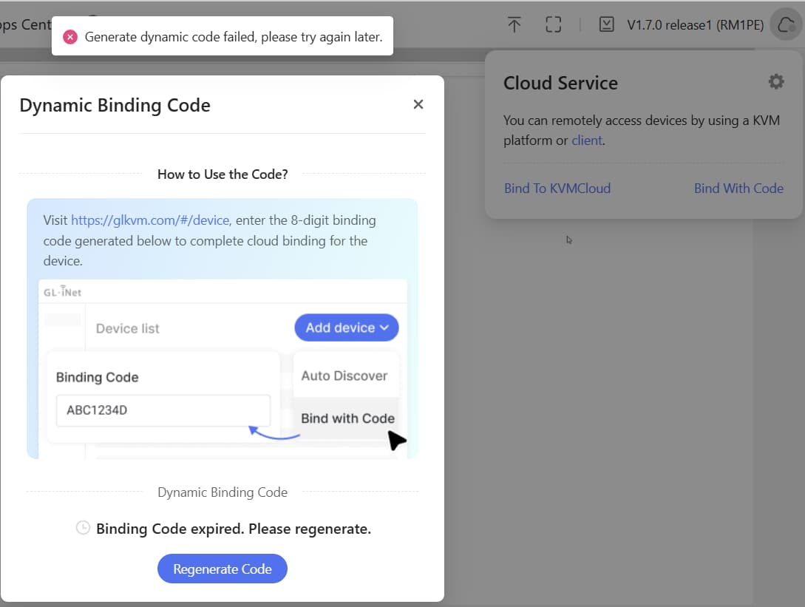Click the GL-iNet logo in the illustration
805x607 pixels.
point(63,291)
